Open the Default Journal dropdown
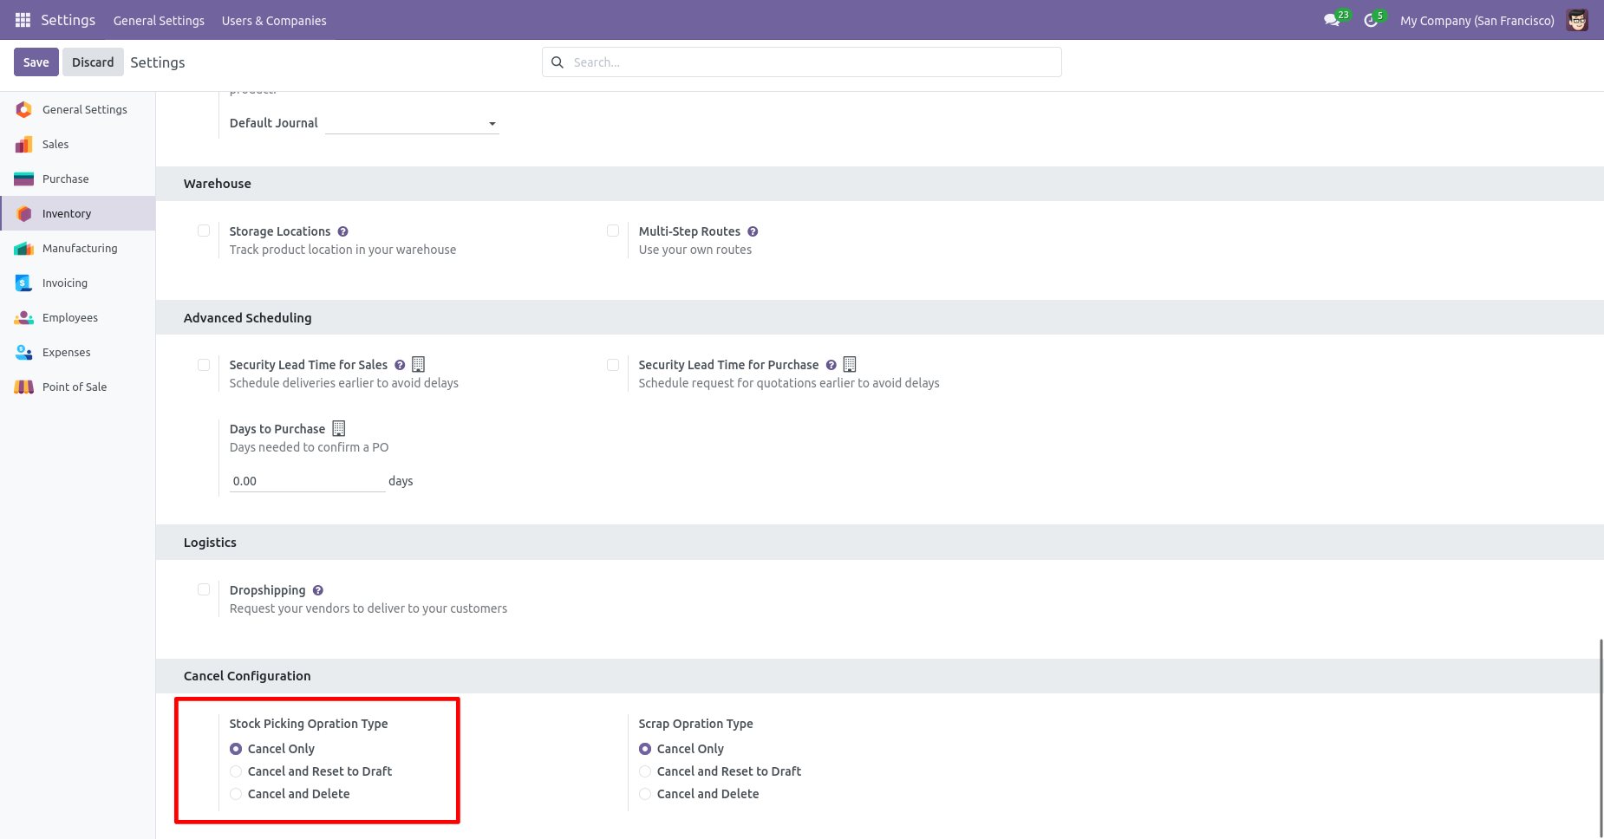 (x=412, y=123)
